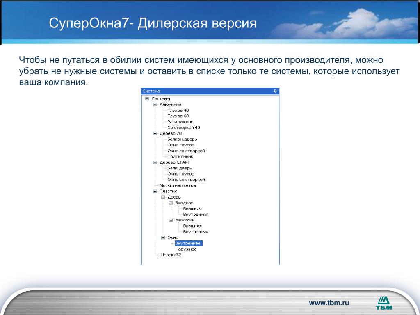
Task: Collapse the Пластик branch
Action: click(155, 191)
